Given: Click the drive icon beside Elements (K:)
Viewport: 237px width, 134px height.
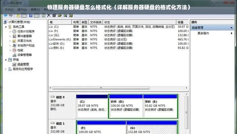Looking at the screenshot, I should pos(51,40).
